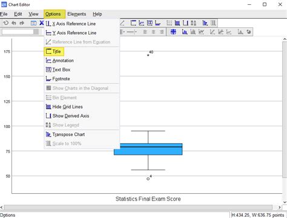Click the Show Data Labels toolbar icon
The width and height of the screenshot is (287, 218).
(x=185, y=32)
